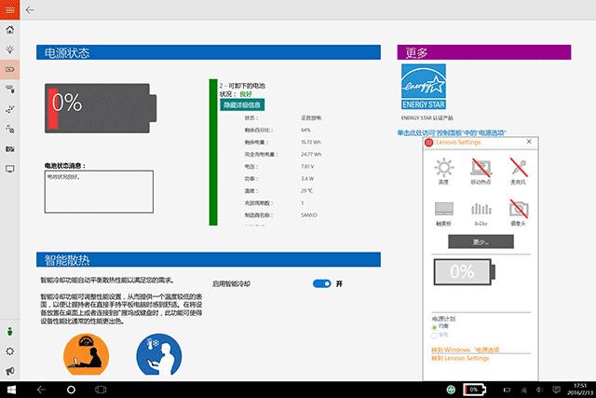
Task: Turn off the 启用智能冷却 smart cooling switch
Action: pos(321,284)
